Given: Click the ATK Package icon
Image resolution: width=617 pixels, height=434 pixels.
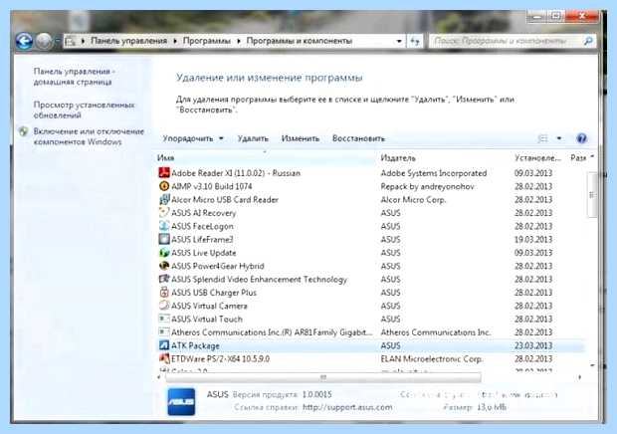Looking at the screenshot, I should coord(164,345).
